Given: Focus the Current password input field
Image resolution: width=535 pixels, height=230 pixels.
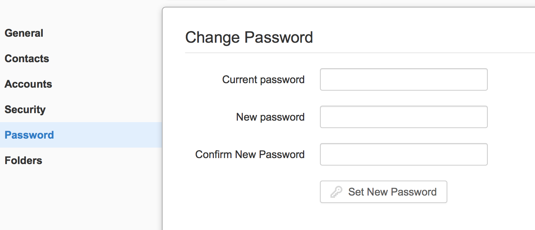Looking at the screenshot, I should [x=403, y=79].
